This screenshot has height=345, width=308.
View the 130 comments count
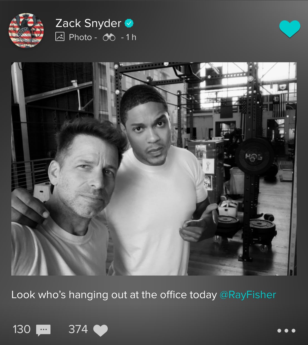pyautogui.click(x=22, y=329)
